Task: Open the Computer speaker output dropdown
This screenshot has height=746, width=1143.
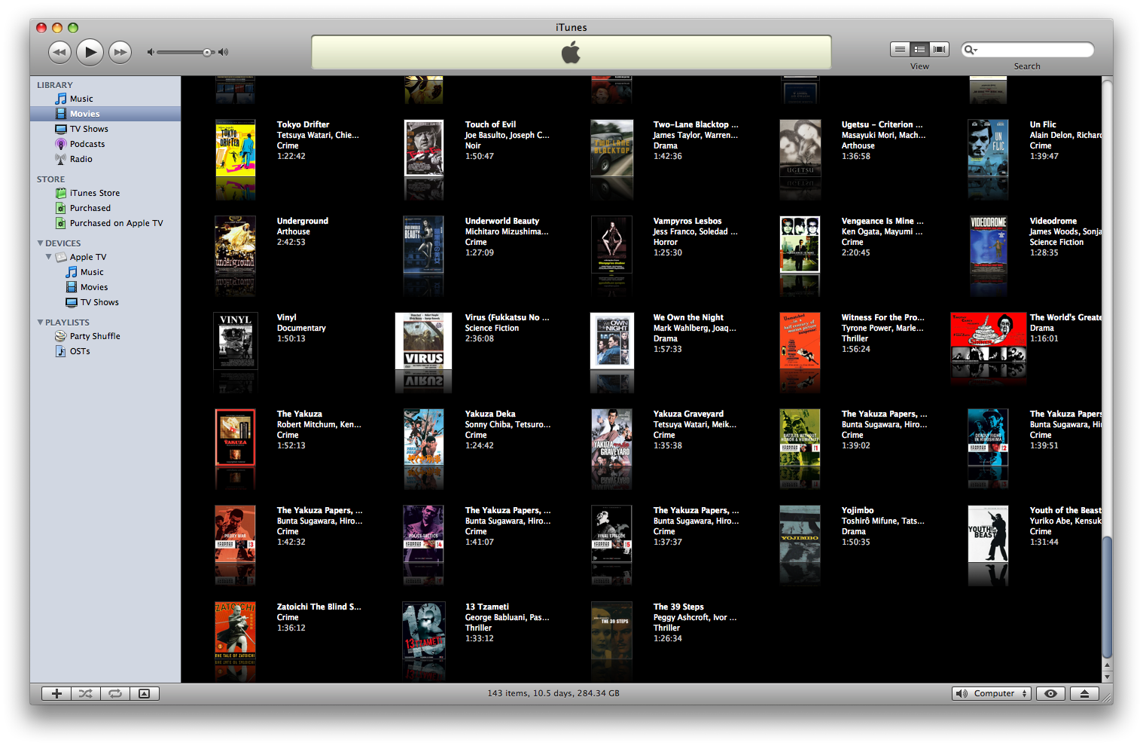Action: (x=992, y=693)
